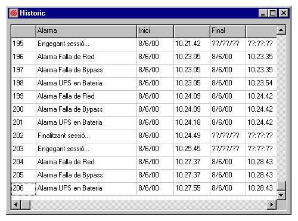Click the Final column header
The image size is (298, 221).
(228, 31)
